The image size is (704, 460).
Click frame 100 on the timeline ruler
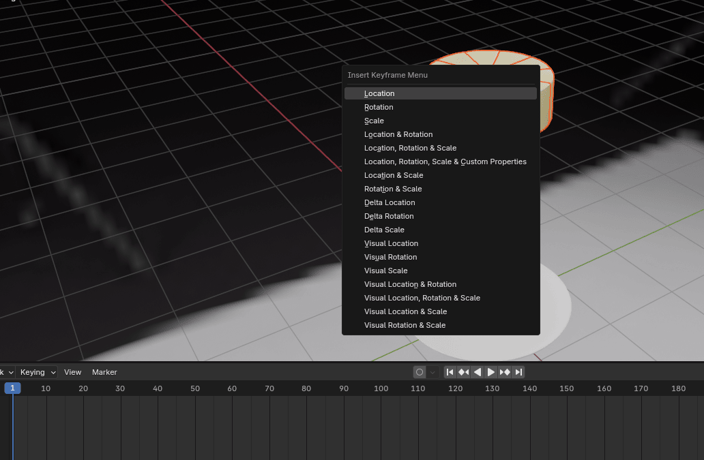coord(381,388)
